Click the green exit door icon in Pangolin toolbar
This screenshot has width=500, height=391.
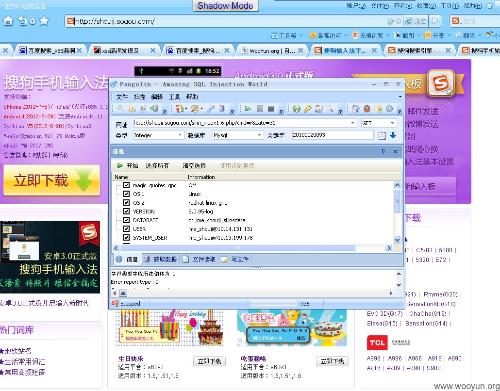coord(154,109)
